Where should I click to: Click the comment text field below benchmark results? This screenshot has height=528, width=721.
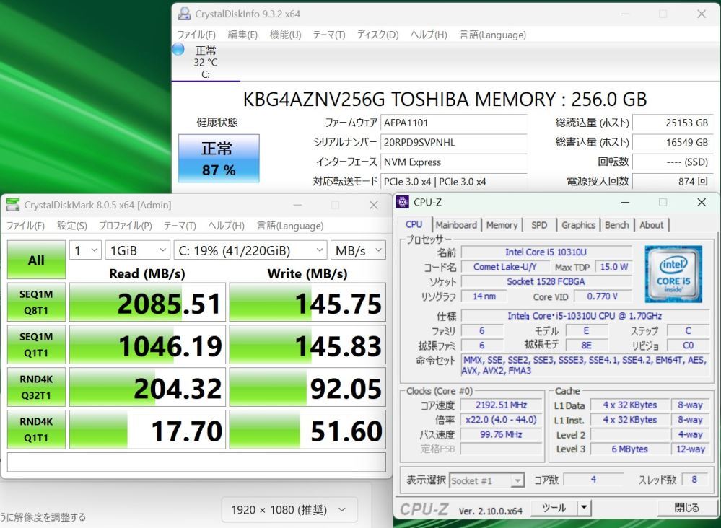tap(196, 463)
